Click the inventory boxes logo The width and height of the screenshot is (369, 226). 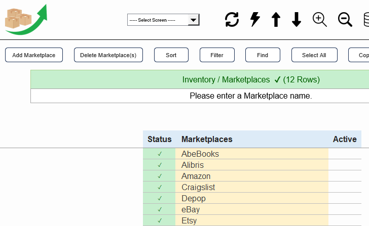[x=26, y=20]
